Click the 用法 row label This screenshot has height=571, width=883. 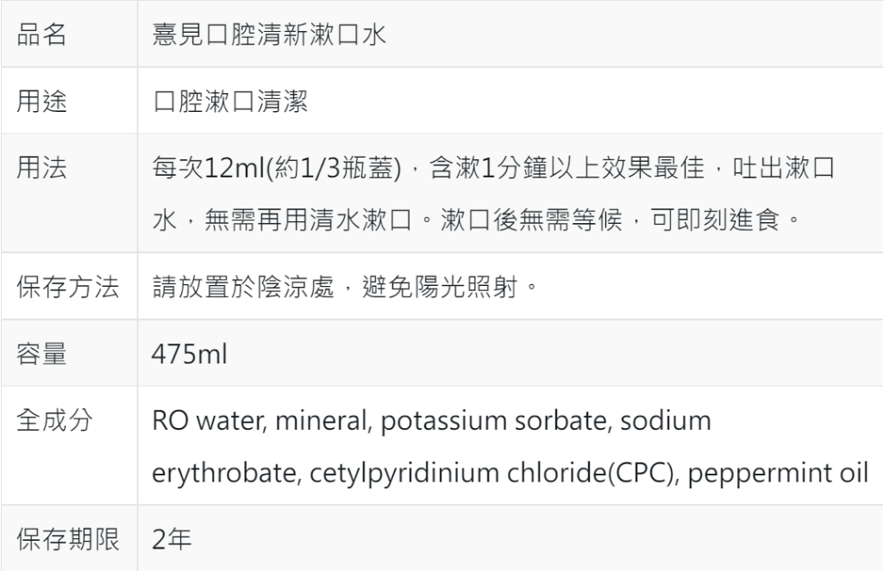coord(42,168)
